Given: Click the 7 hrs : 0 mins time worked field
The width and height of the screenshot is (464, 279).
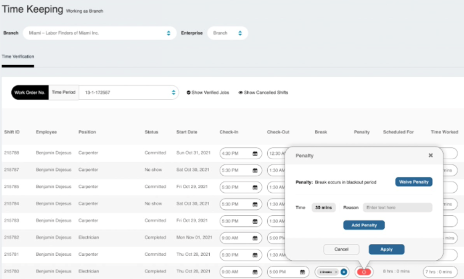Looking at the screenshot, I should (x=440, y=272).
